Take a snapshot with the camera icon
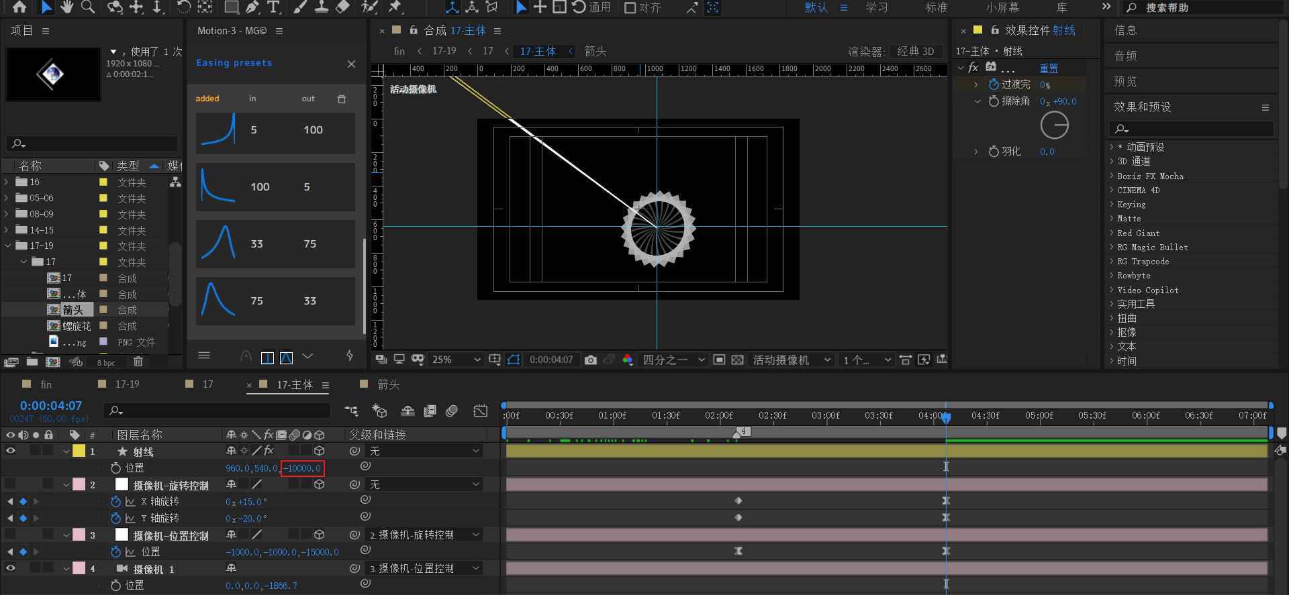Screen dimensions: 1289x595 point(590,360)
